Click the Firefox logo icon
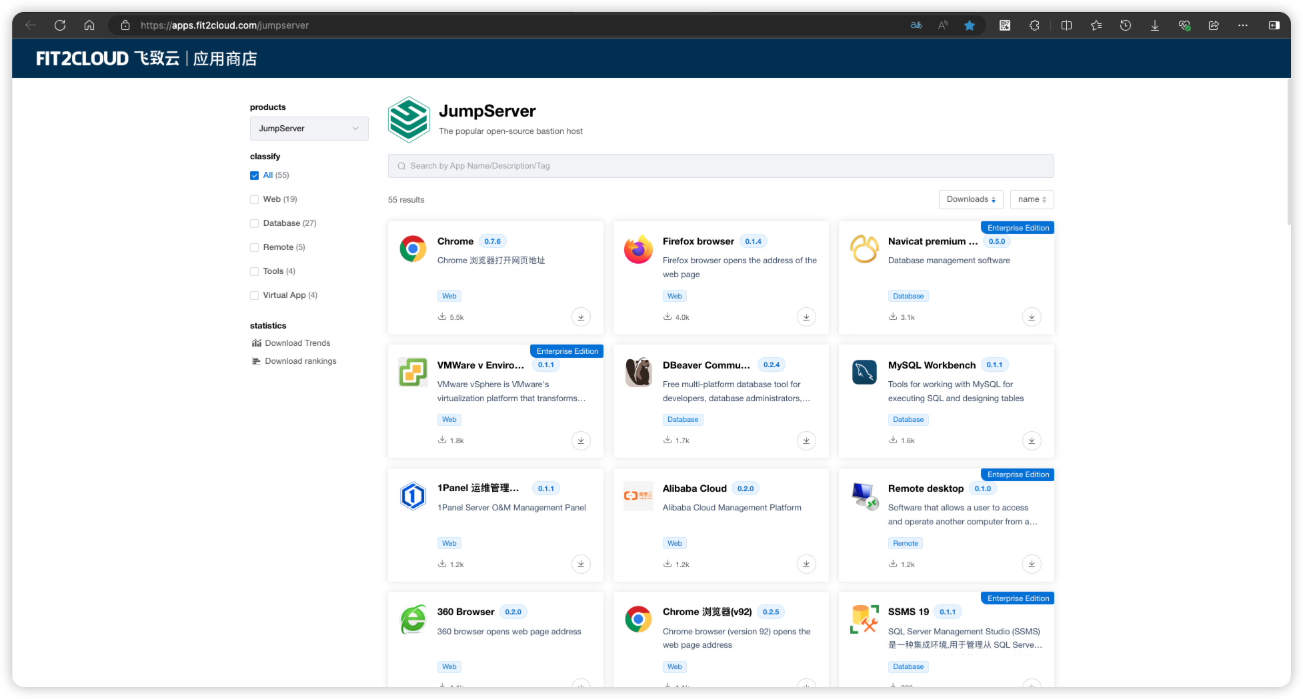The image size is (1303, 699). [638, 249]
